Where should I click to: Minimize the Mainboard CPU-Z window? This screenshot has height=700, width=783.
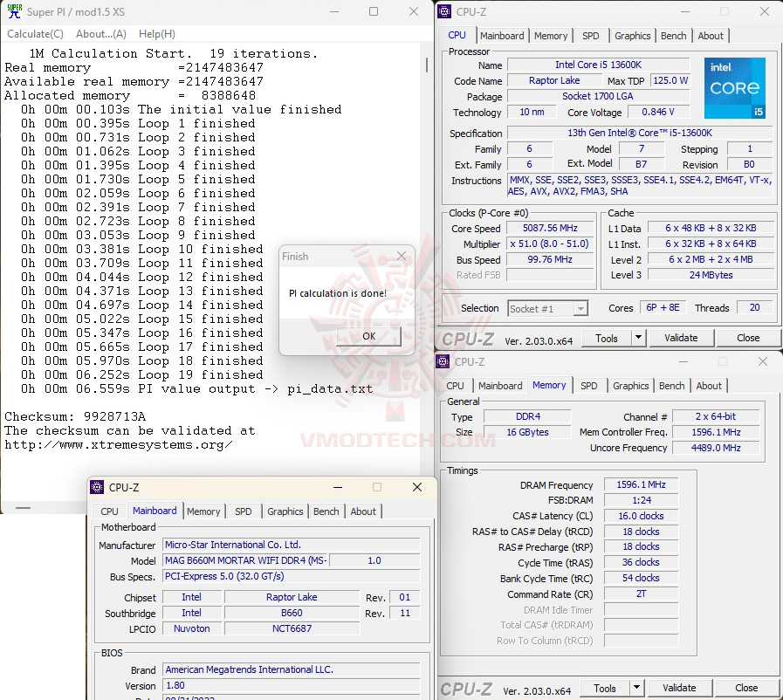click(338, 487)
